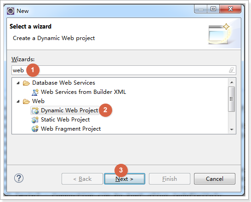The height and width of the screenshot is (202, 251).
Task: Select Static Web Project wizard
Action: click(x=65, y=120)
